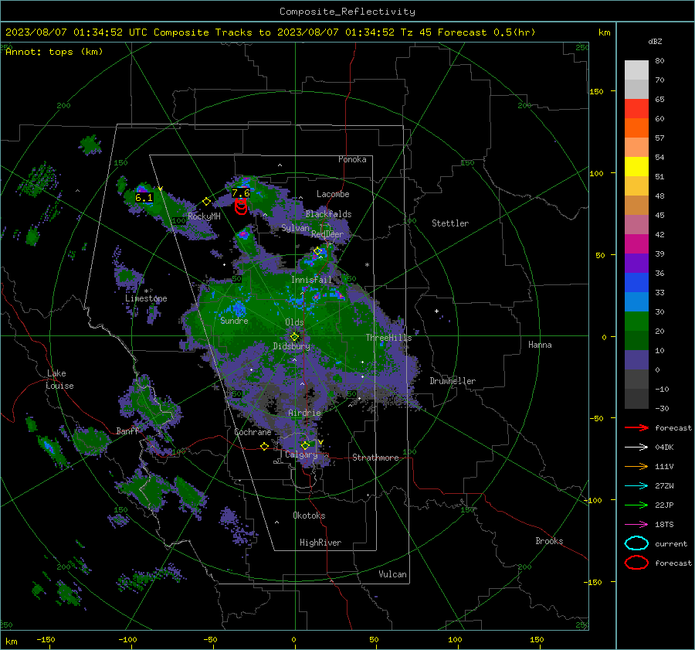Click the 7.6 storm top annotation
Image resolution: width=695 pixels, height=650 pixels.
coord(241,193)
